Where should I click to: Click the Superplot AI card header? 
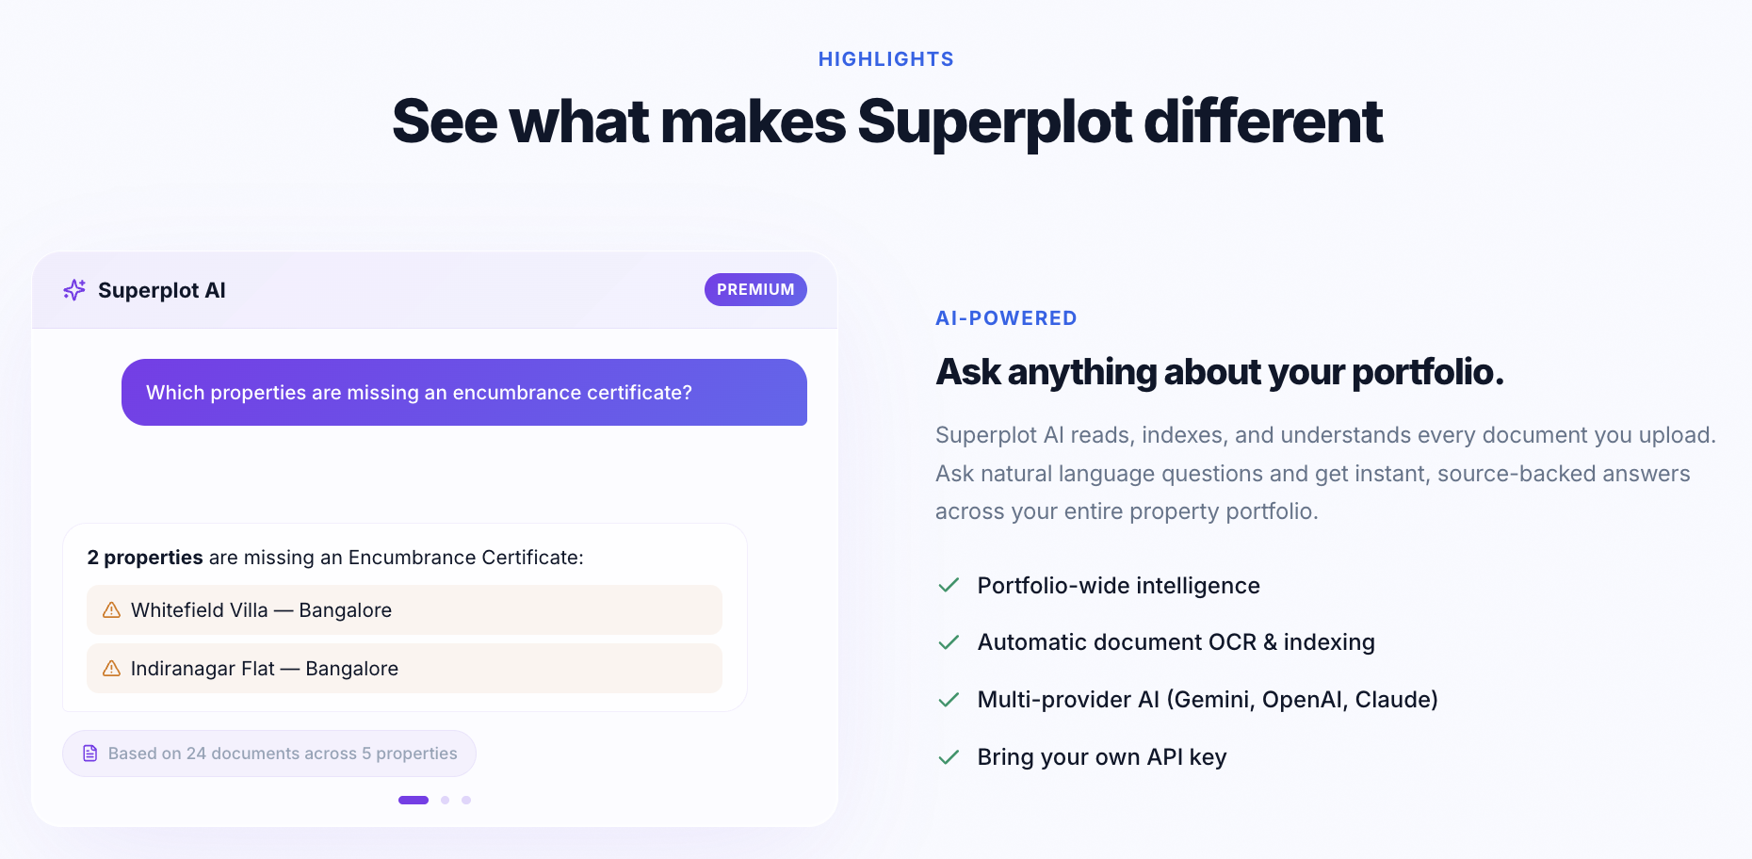click(x=434, y=290)
